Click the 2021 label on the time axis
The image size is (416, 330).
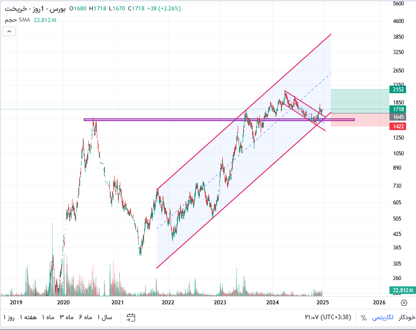[x=118, y=303]
